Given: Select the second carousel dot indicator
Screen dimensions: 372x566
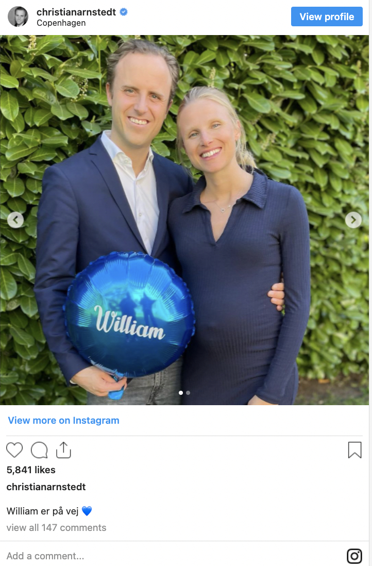Looking at the screenshot, I should (188, 393).
